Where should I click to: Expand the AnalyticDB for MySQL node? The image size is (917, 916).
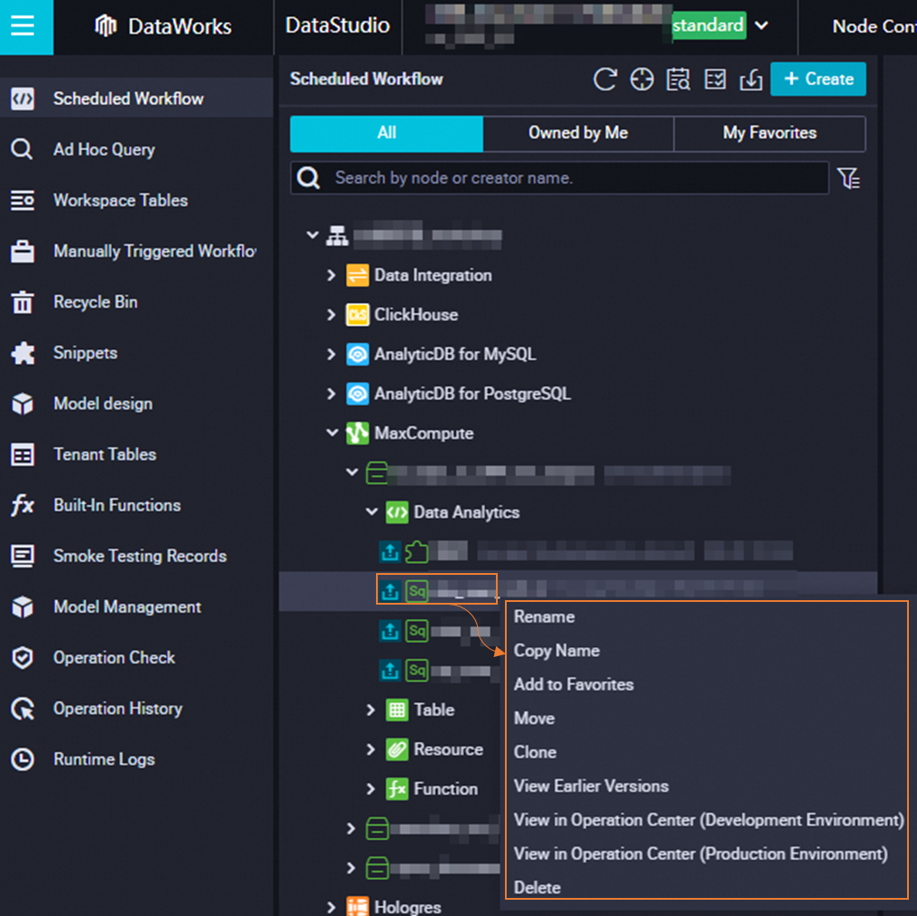tap(331, 354)
